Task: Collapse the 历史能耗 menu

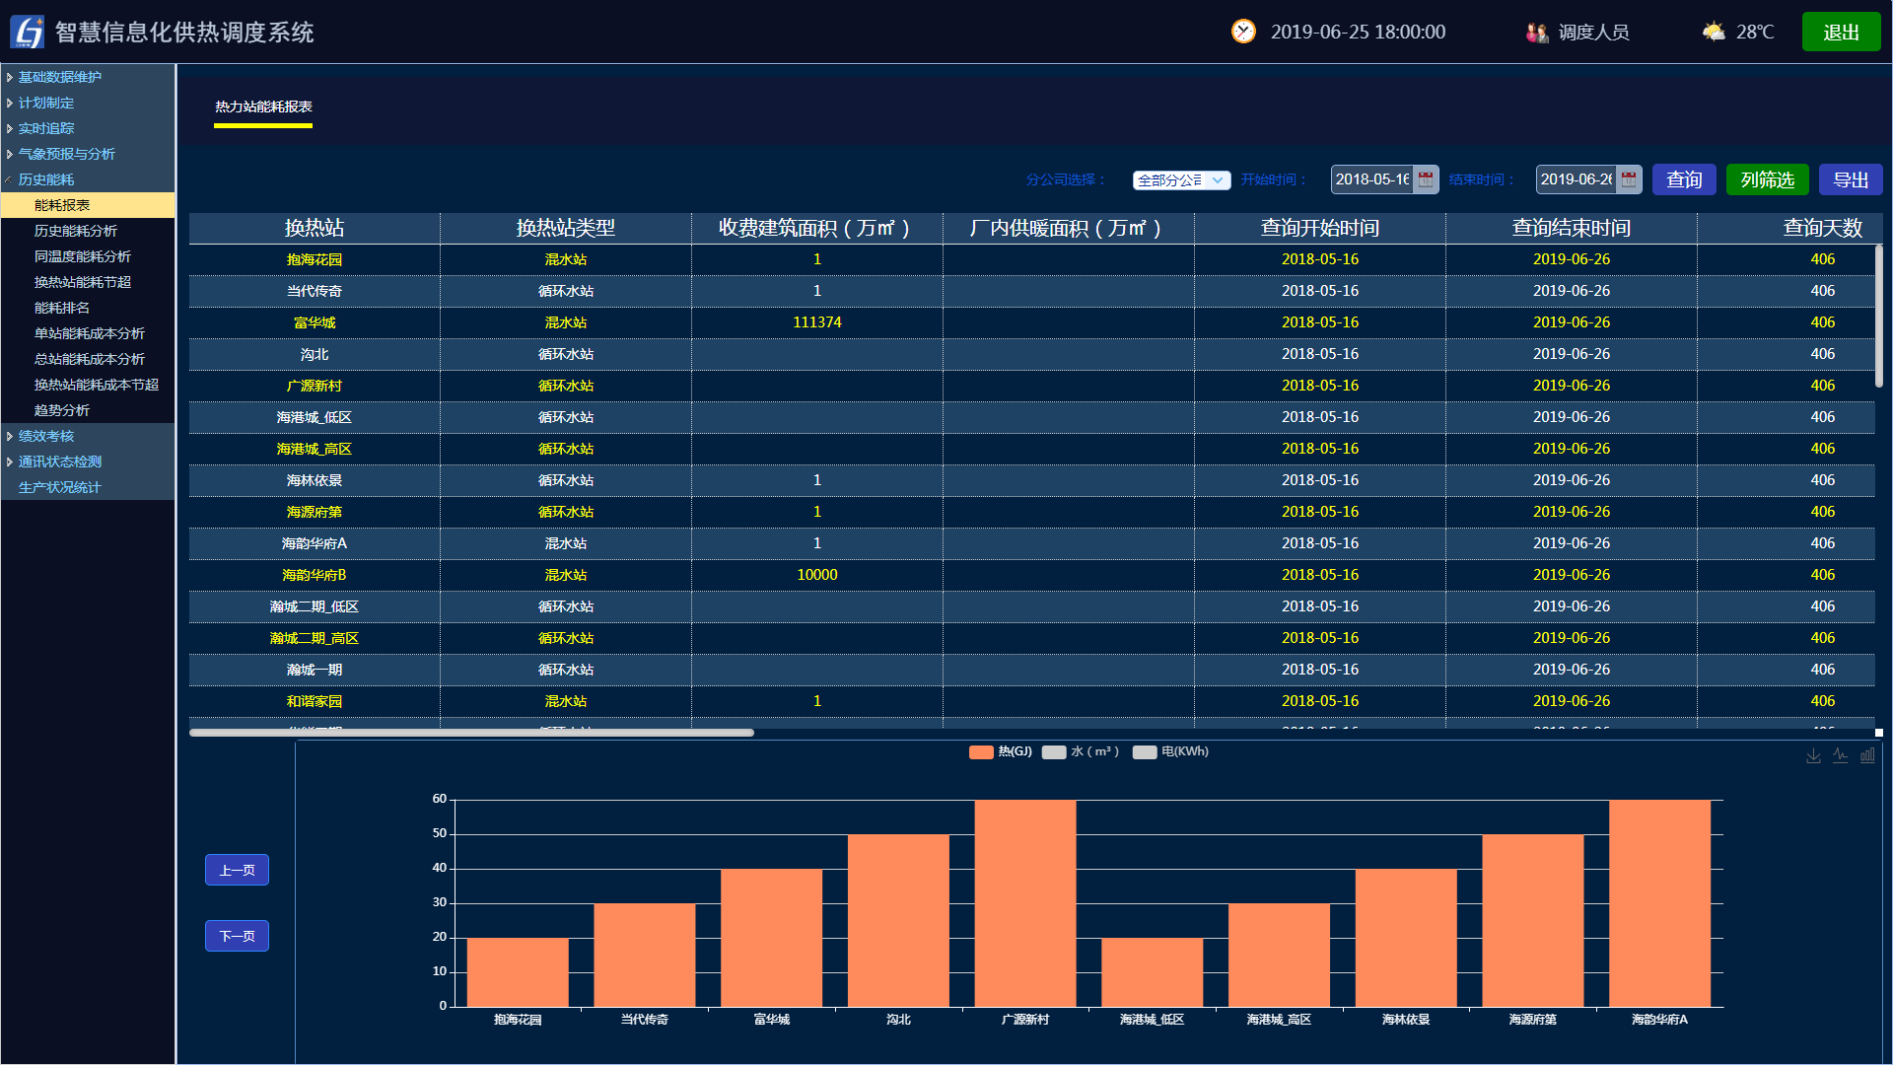Action: tap(88, 179)
